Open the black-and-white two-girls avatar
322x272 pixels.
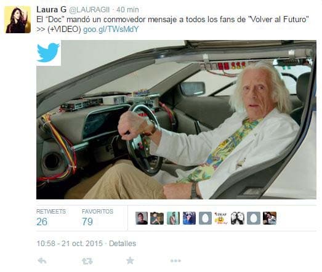(x=238, y=218)
